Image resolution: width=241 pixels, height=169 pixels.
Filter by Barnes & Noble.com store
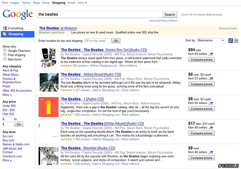pos(16,144)
